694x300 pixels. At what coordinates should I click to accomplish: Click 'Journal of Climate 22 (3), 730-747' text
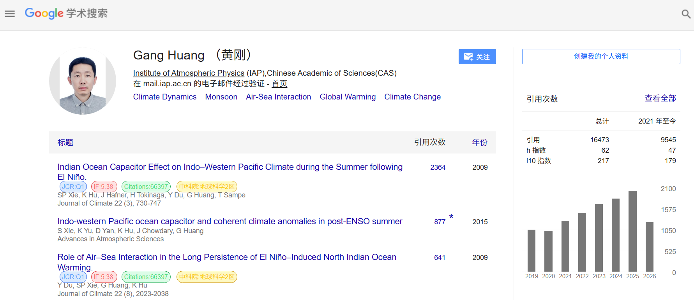tap(109, 203)
